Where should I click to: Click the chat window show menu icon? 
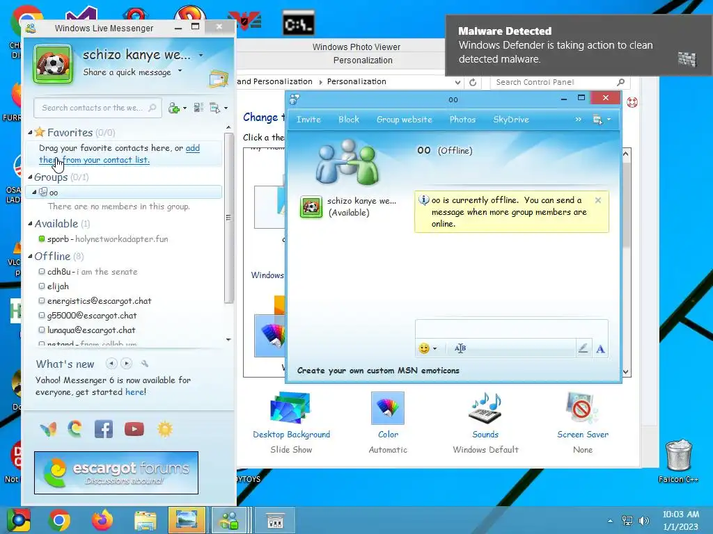pyautogui.click(x=597, y=120)
